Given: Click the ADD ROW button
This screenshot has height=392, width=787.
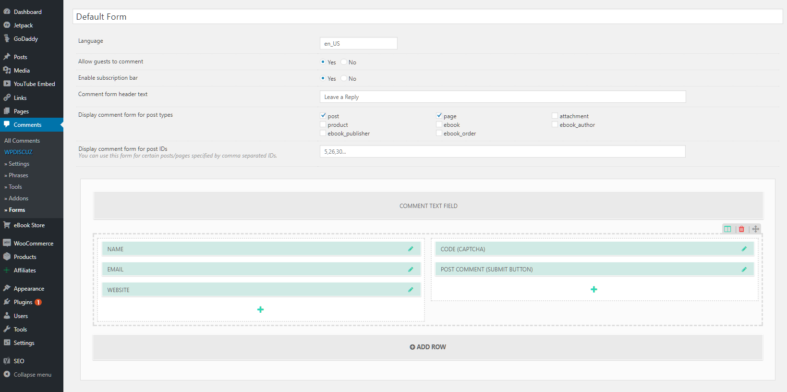Looking at the screenshot, I should click(428, 347).
